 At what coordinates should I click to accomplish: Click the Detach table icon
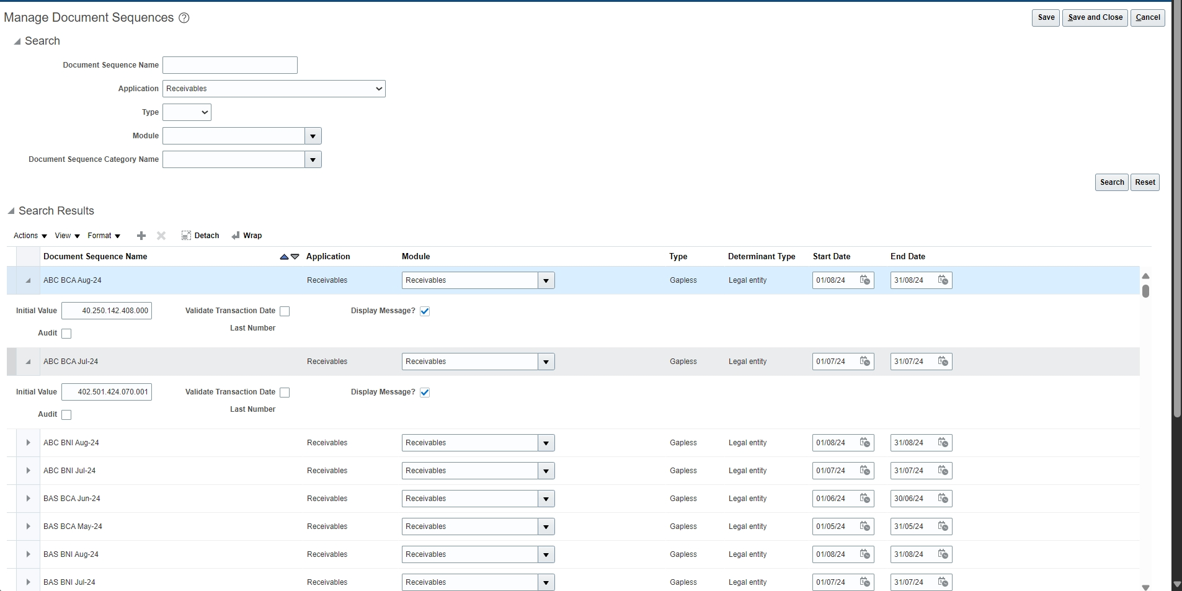[200, 236]
